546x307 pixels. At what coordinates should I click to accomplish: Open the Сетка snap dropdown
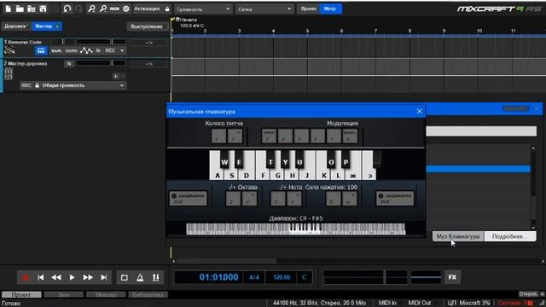(264, 9)
